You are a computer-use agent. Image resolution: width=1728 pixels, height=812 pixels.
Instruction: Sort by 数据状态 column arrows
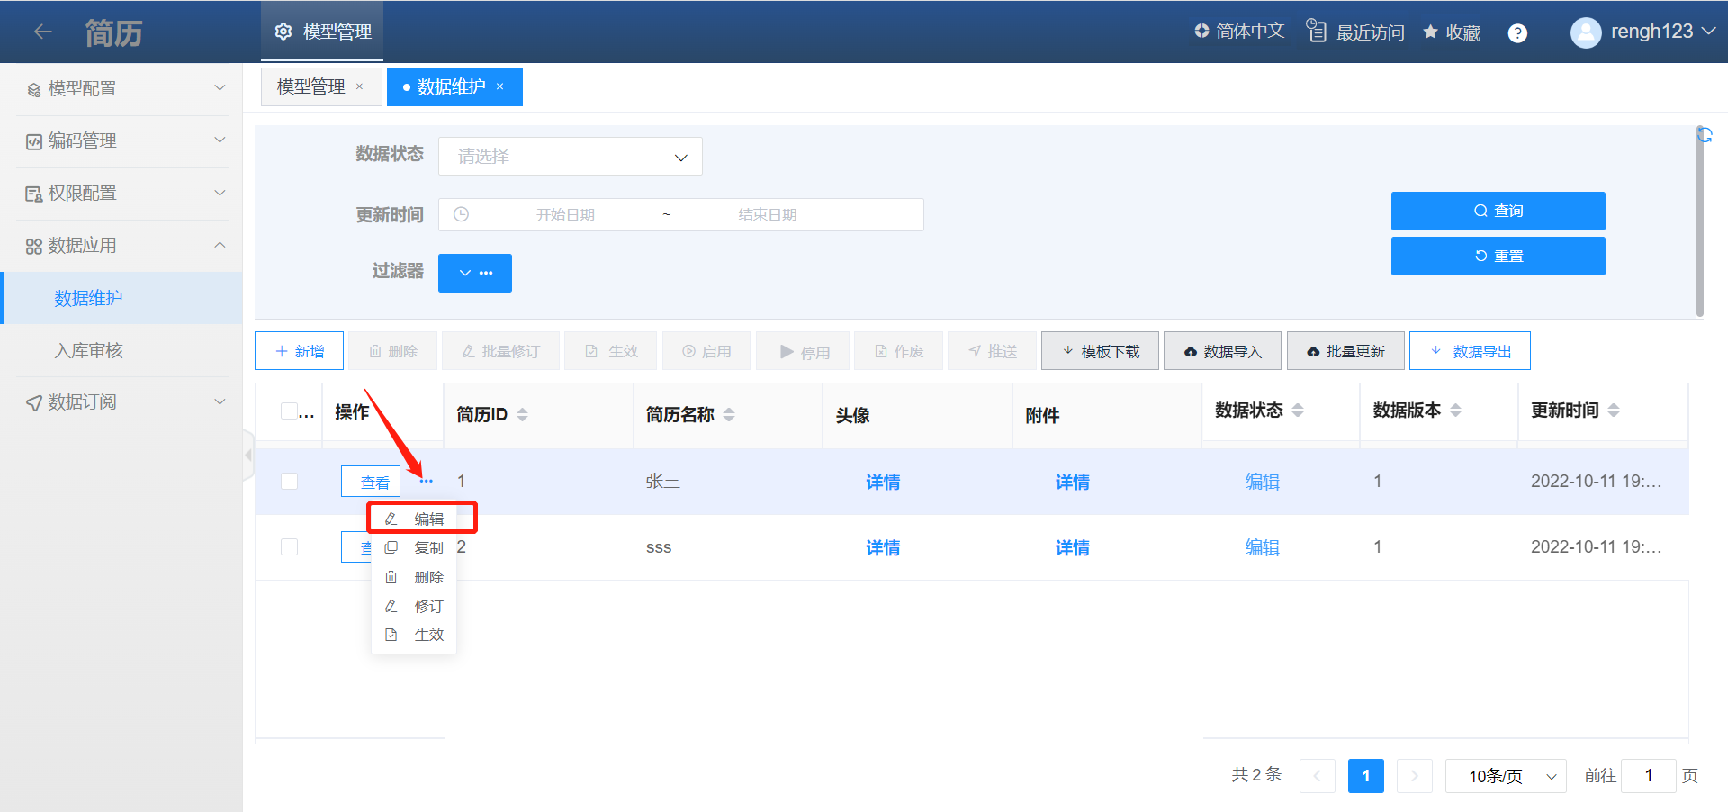[1298, 410]
